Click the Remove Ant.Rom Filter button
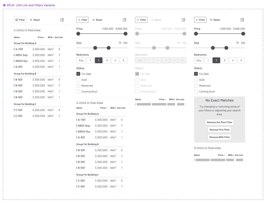Screen dimensions: 269x204 tap(219, 122)
